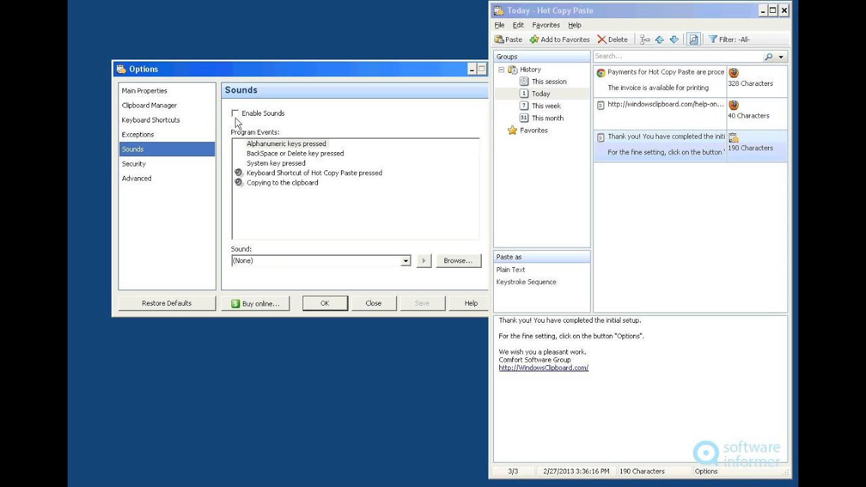Click the blue up arrow toolbar icon
Screen dimensions: 866x487
660,39
